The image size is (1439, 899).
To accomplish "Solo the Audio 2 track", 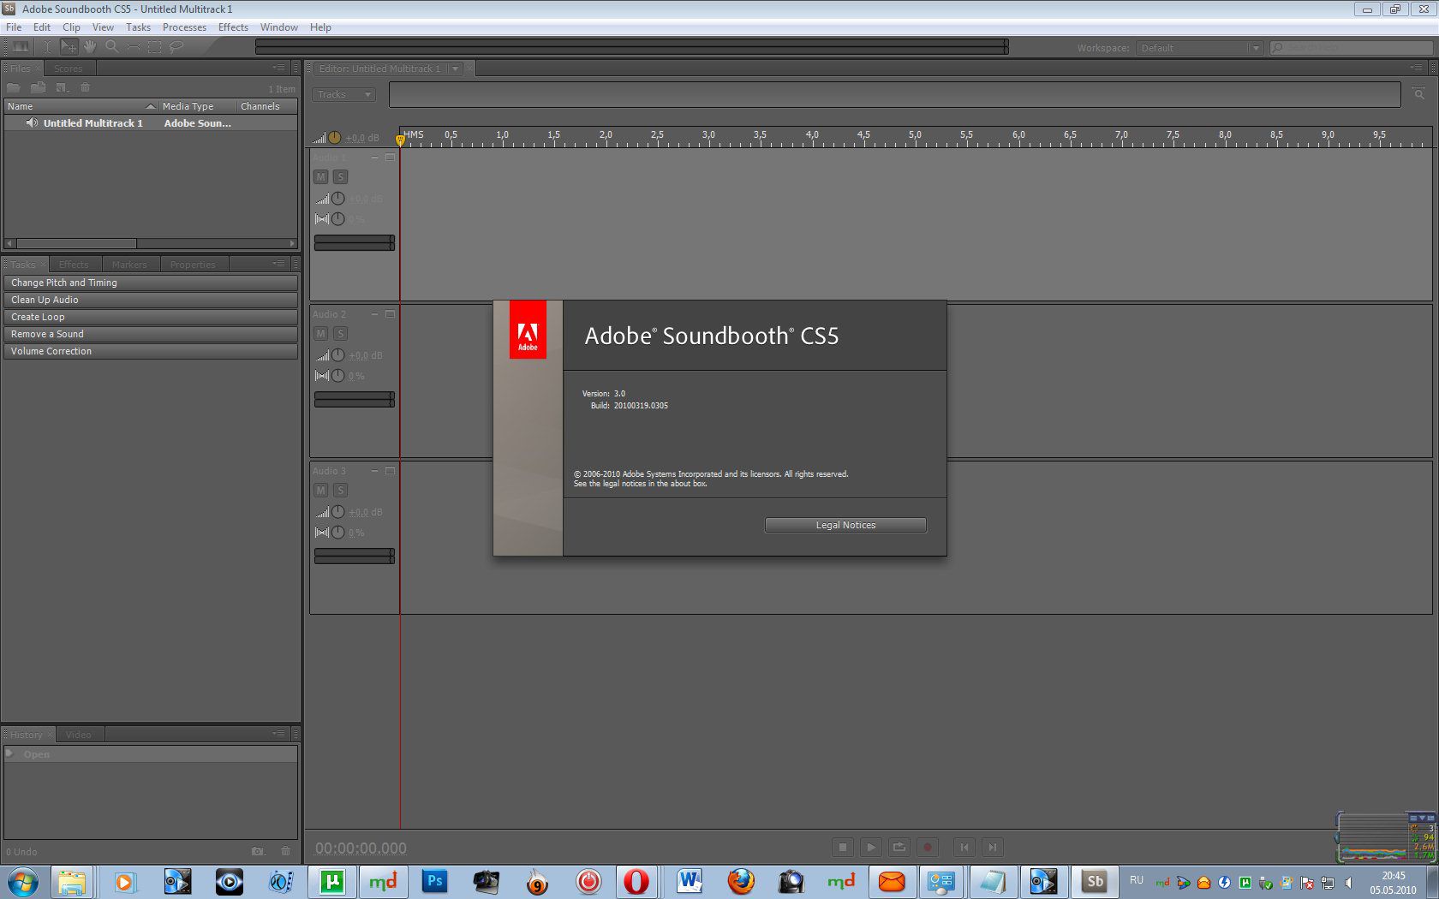I will coord(340,334).
